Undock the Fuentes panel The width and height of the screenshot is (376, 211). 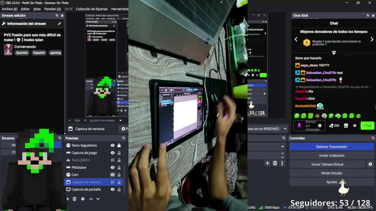(124, 138)
